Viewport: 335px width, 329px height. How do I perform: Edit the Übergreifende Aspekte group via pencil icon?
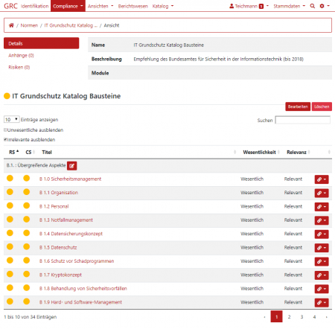(x=71, y=166)
